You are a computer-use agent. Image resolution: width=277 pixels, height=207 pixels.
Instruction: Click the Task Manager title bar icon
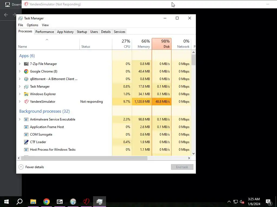[x=21, y=18]
